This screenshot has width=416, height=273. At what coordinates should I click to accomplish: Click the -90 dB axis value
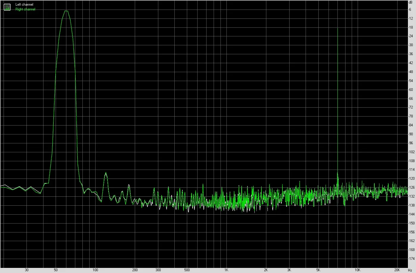tap(411, 134)
